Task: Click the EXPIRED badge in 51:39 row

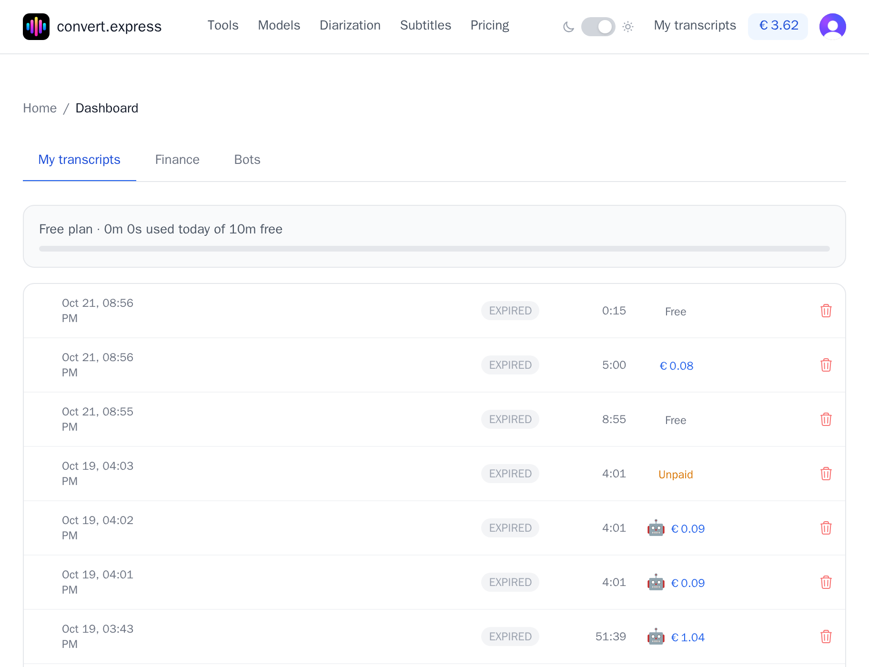Action: point(510,637)
